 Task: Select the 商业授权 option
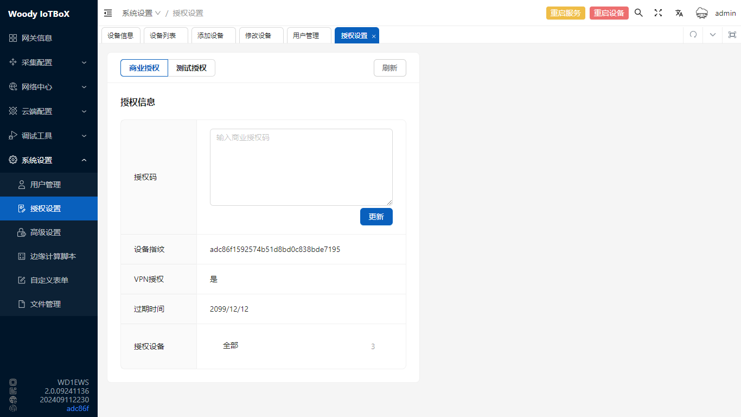point(144,68)
